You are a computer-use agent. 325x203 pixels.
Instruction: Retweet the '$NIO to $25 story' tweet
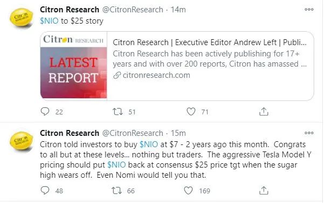click(117, 112)
